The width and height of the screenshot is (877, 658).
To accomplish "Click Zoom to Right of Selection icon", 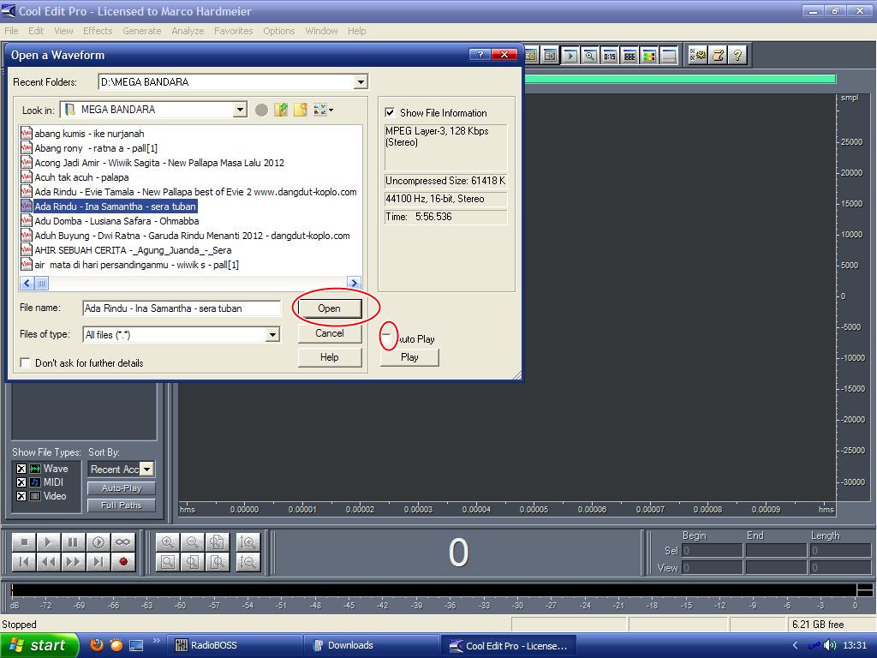I will pyautogui.click(x=217, y=562).
